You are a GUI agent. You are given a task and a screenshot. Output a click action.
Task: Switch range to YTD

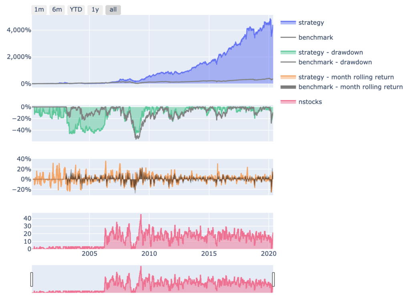click(76, 10)
